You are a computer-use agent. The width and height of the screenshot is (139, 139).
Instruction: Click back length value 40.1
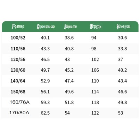pyautogui.click(x=45, y=38)
